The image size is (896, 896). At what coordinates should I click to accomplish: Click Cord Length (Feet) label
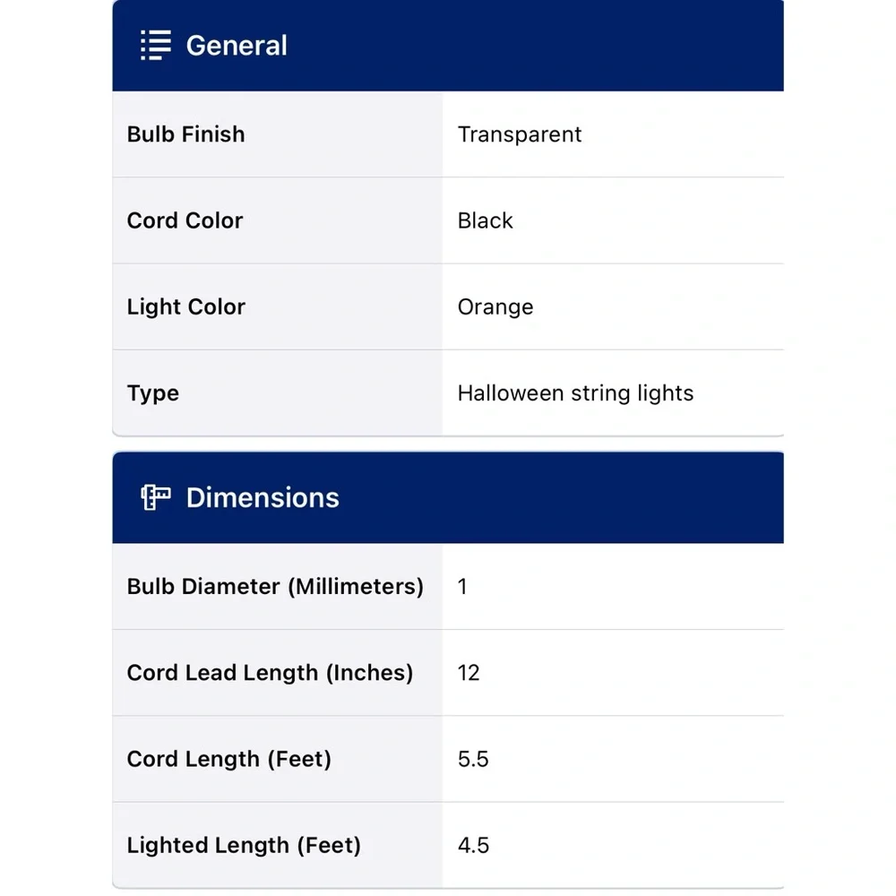pos(228,759)
